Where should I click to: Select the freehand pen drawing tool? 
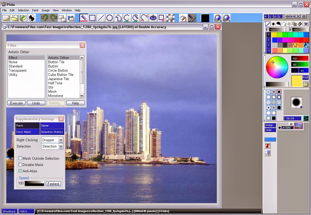pyautogui.click(x=84, y=18)
